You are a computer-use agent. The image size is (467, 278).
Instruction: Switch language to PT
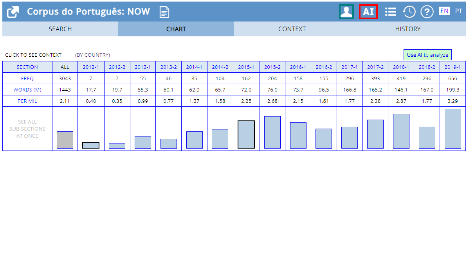[x=458, y=11]
